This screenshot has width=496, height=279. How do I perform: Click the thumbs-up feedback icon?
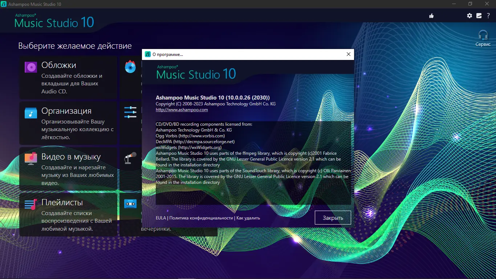[x=431, y=16]
